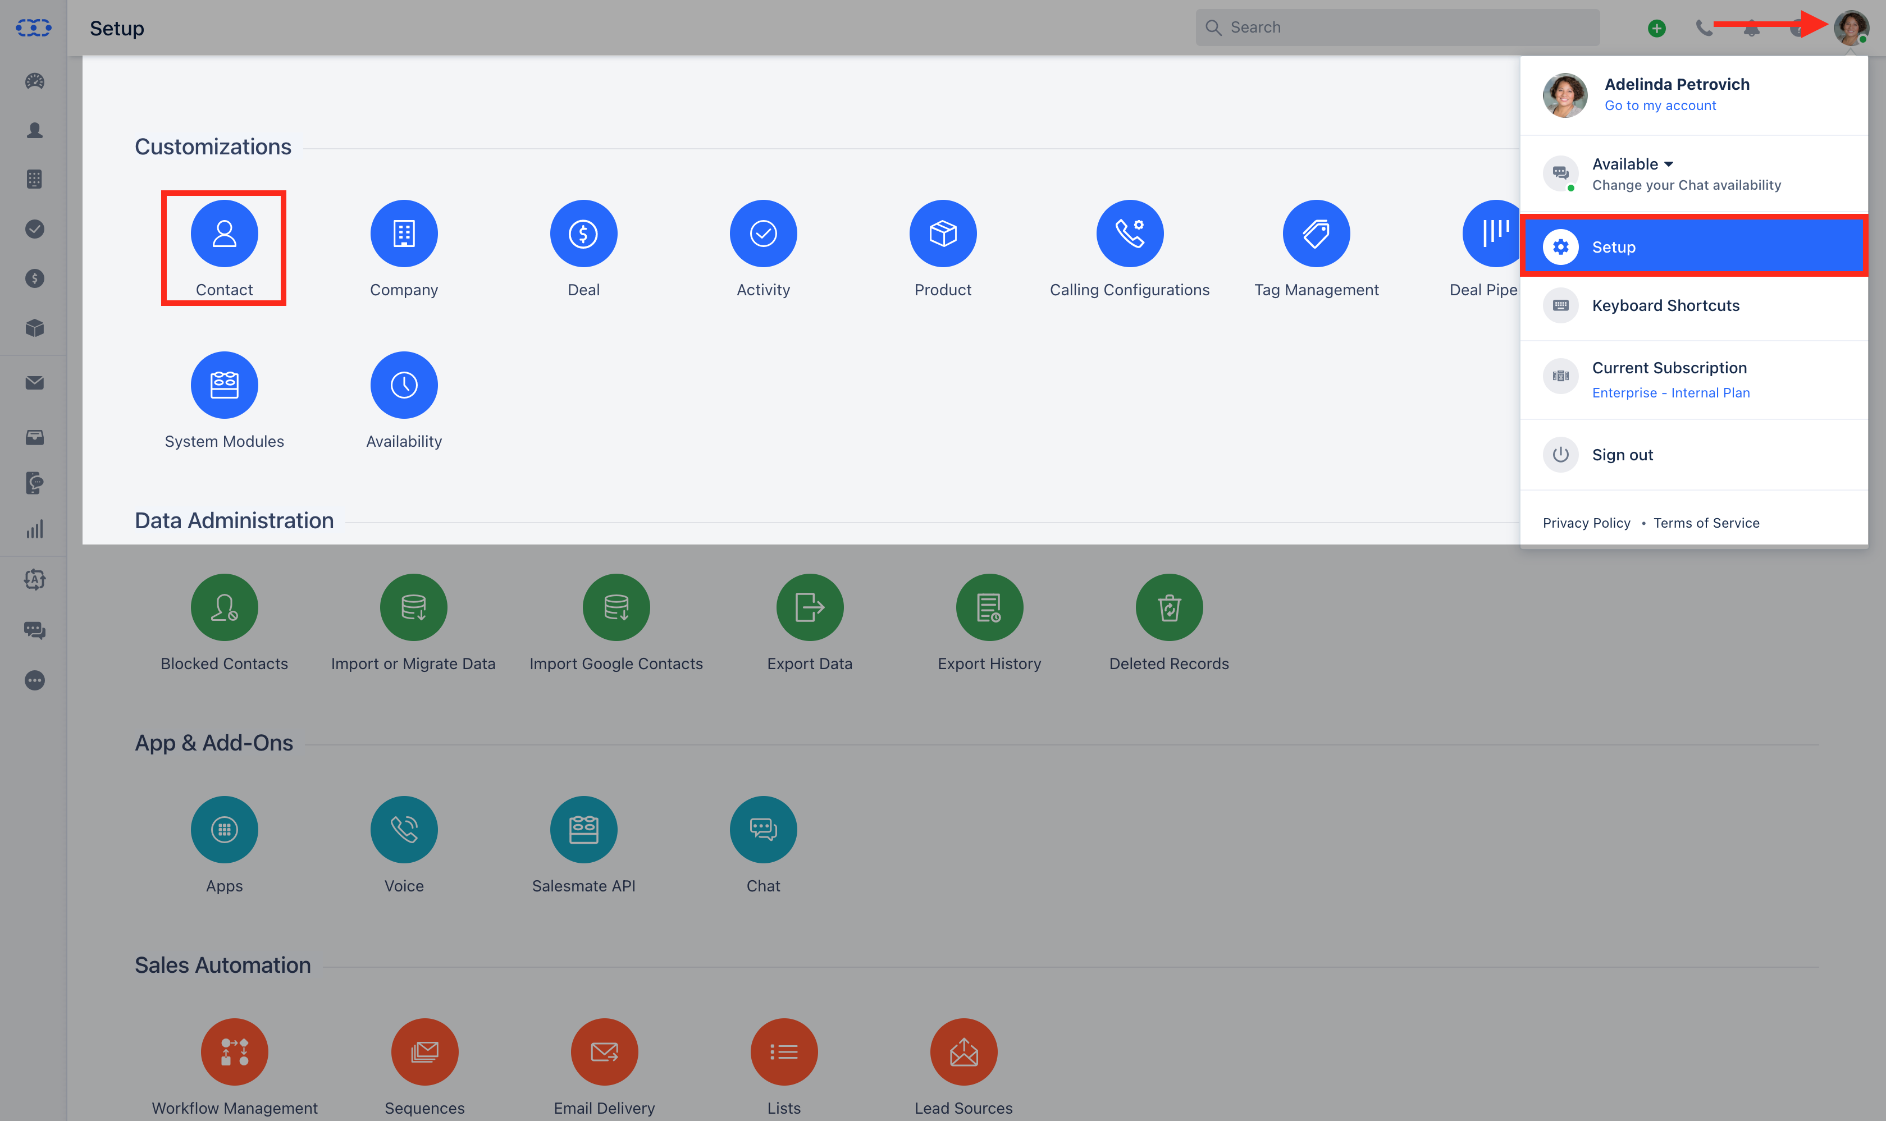Open the Product customization icon
Image resolution: width=1886 pixels, height=1121 pixels.
(x=943, y=234)
